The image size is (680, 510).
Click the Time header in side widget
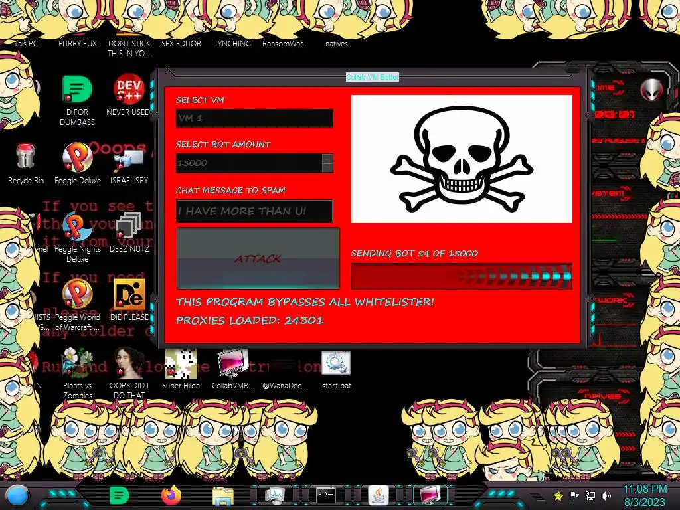(610, 88)
